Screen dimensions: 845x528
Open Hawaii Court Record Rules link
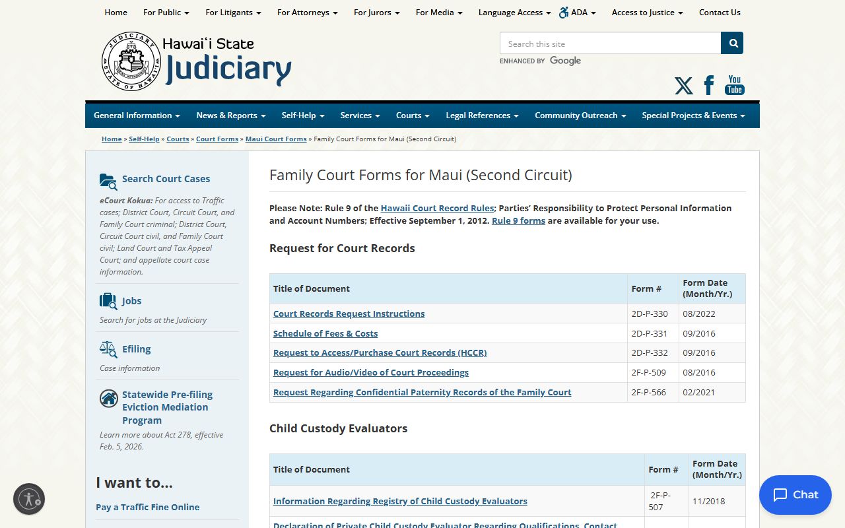(x=437, y=208)
